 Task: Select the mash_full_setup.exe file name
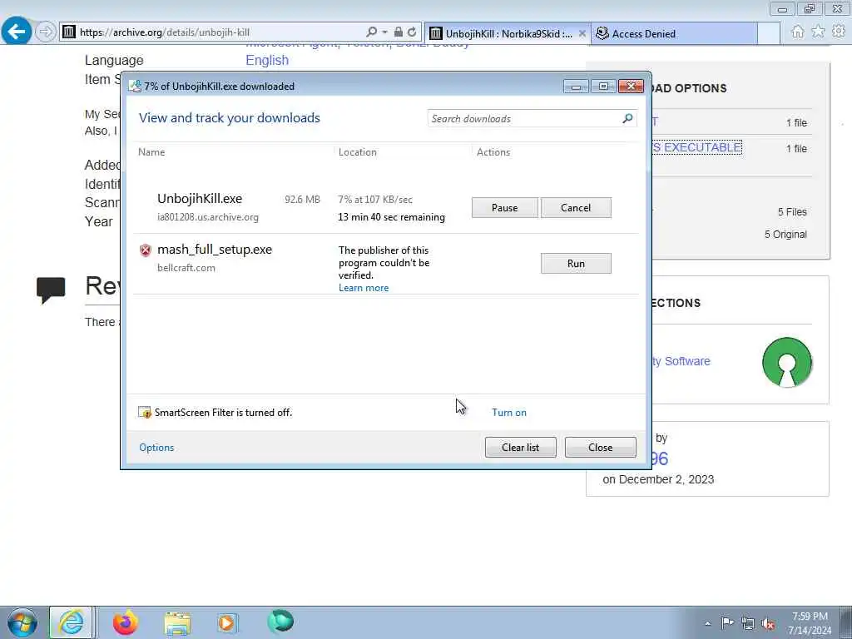215,250
